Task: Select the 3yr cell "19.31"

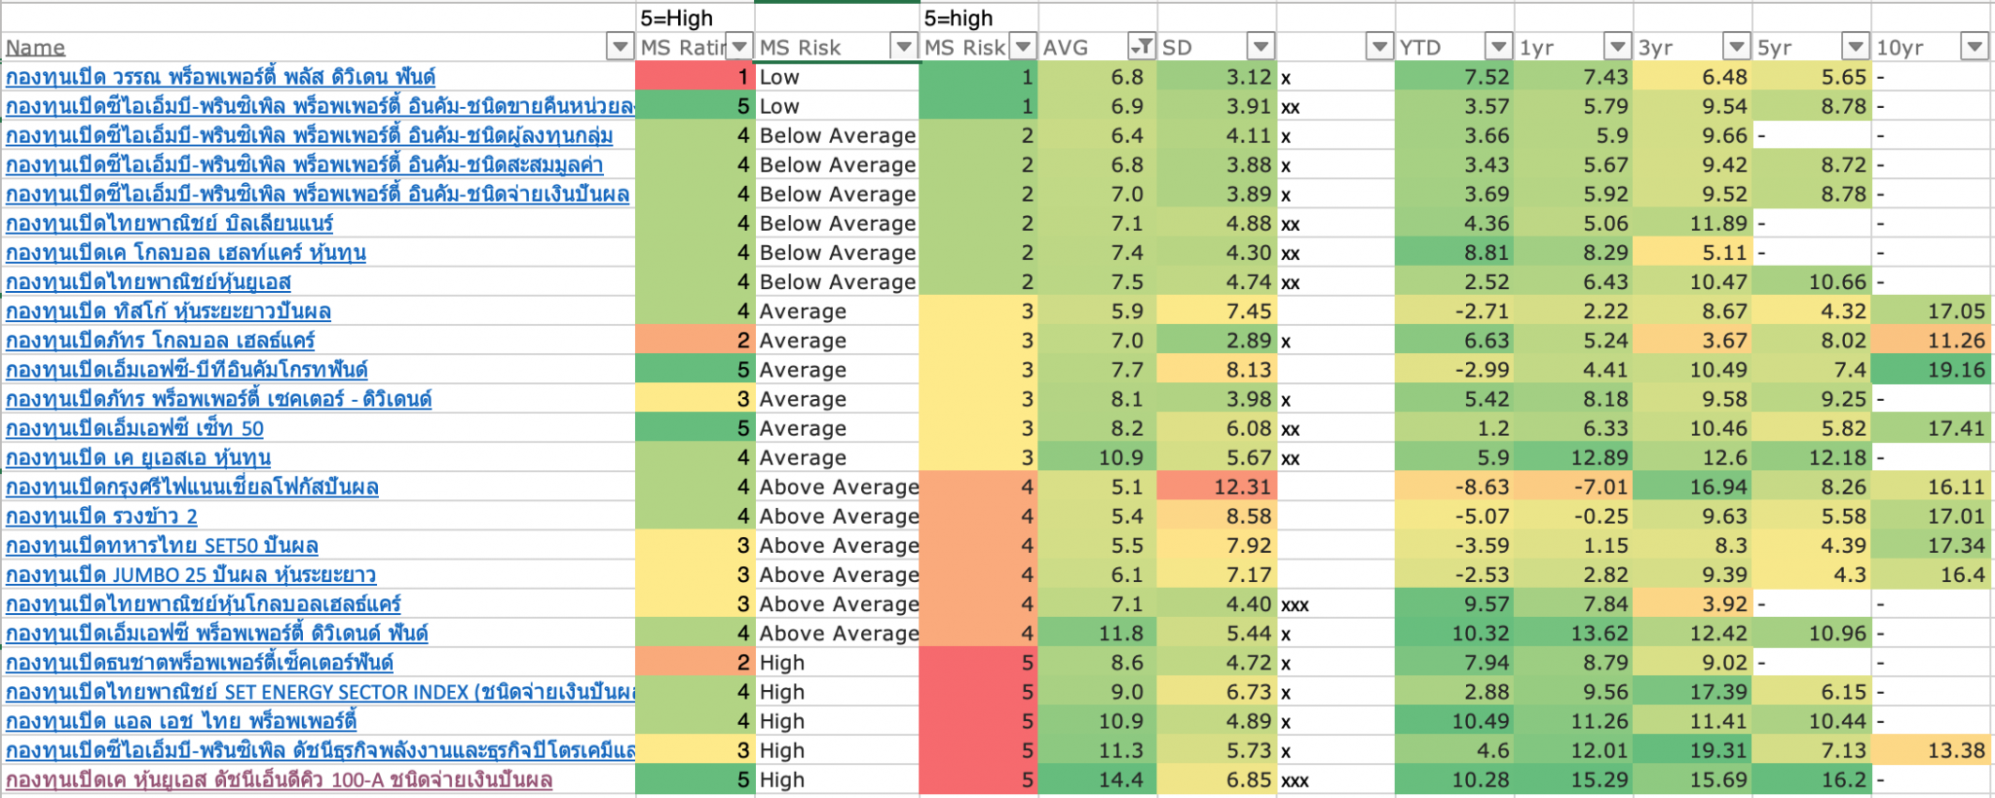Action: tap(1691, 749)
